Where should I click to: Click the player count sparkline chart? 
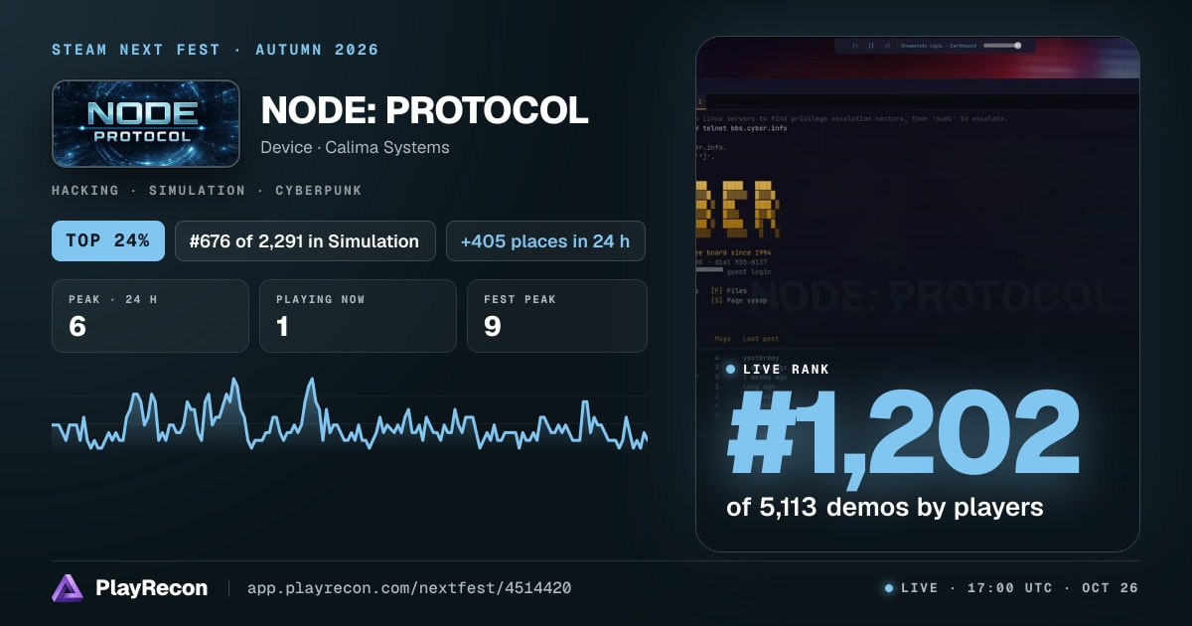click(x=350, y=415)
